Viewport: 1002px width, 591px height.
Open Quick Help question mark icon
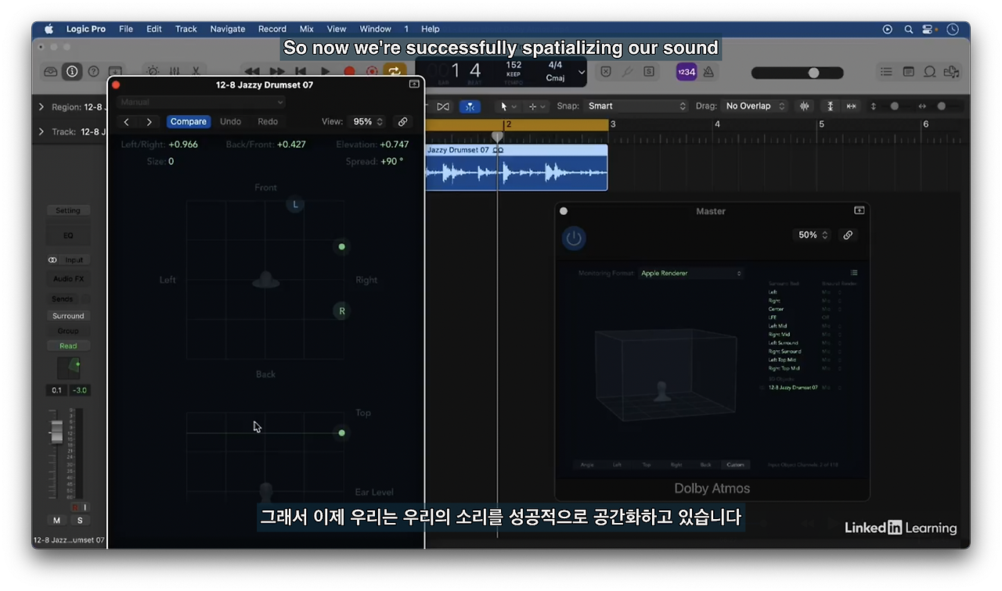pos(93,71)
